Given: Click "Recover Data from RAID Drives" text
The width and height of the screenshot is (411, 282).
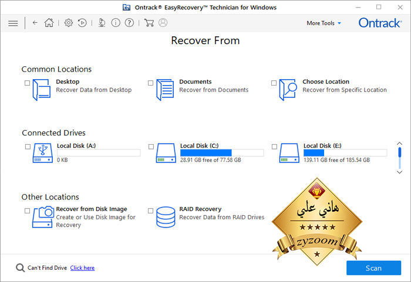Looking at the screenshot, I should (x=222, y=217).
